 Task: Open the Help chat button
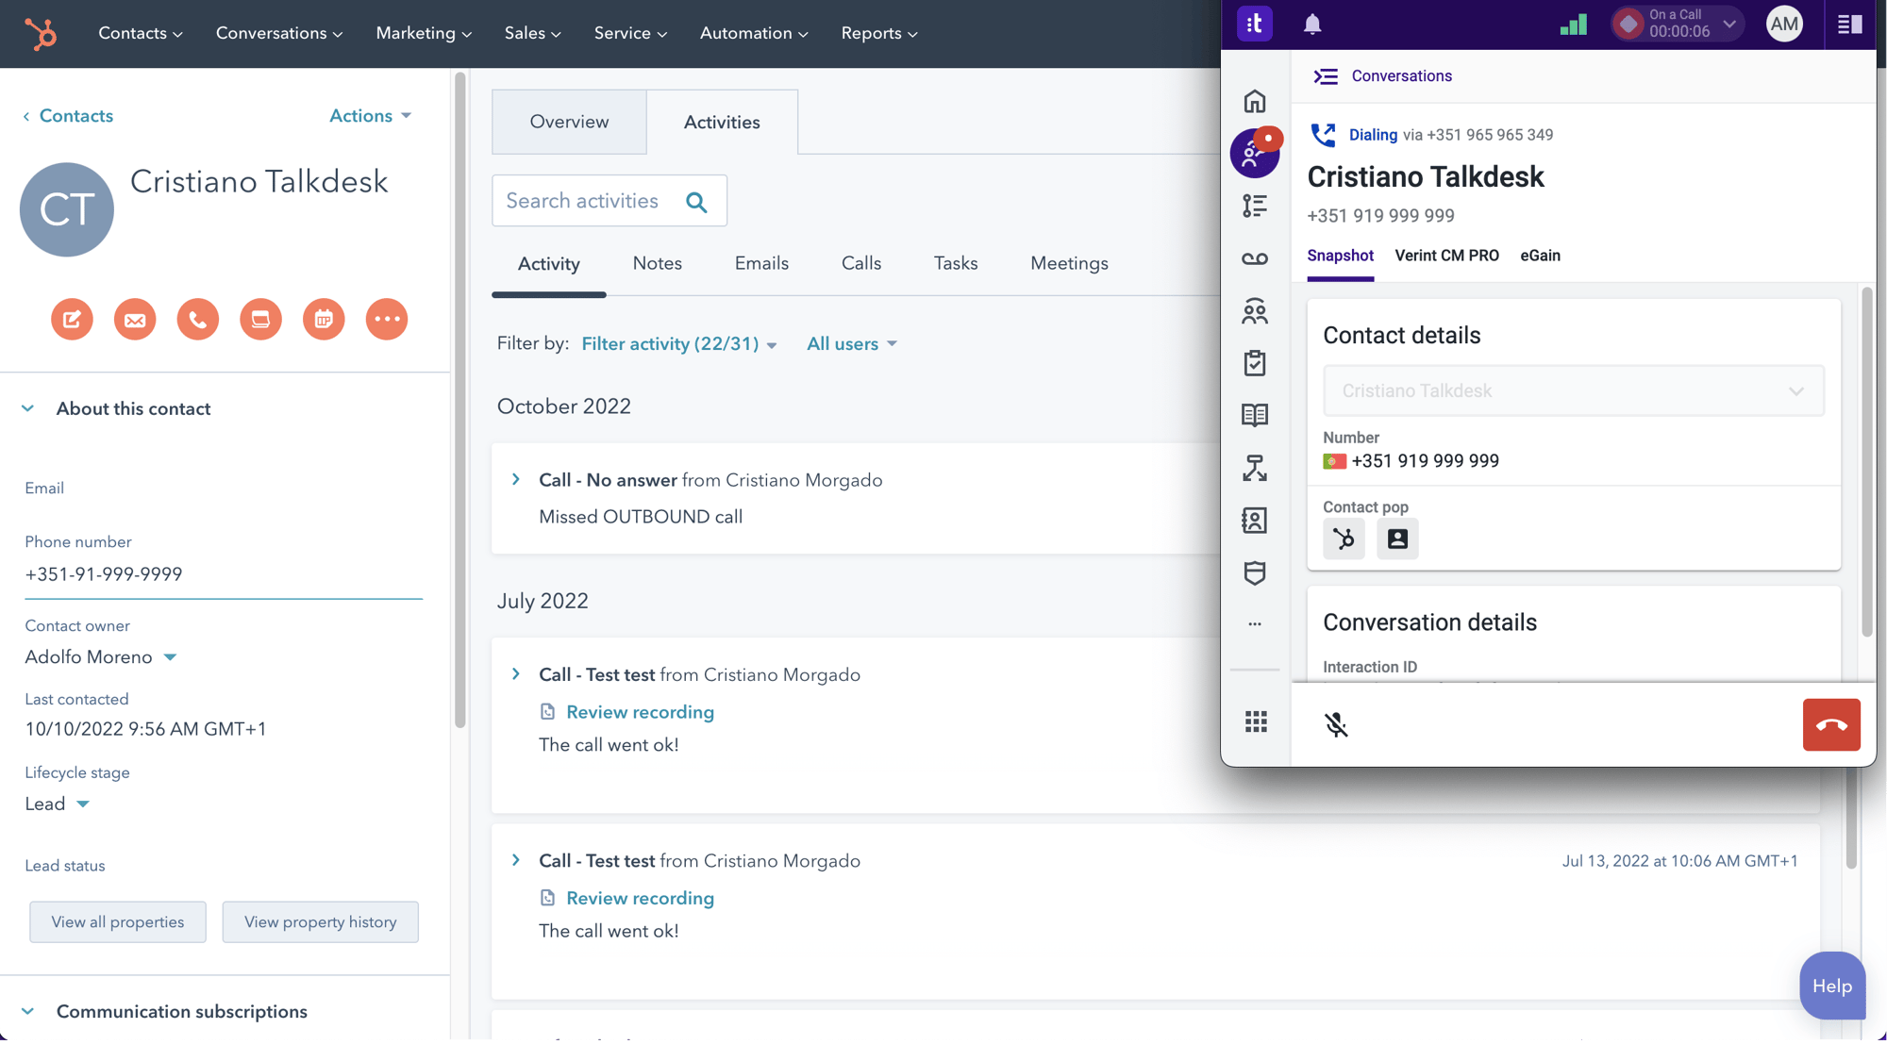1831,986
